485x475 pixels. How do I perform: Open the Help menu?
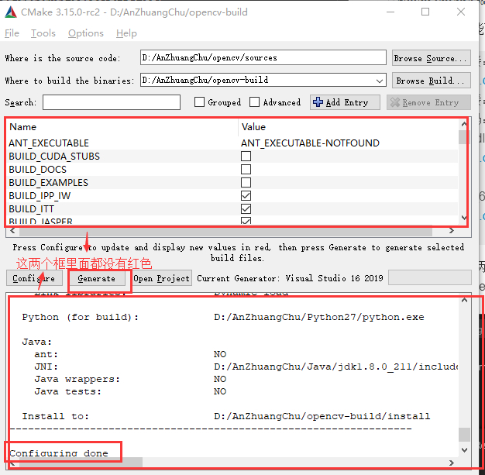click(126, 33)
